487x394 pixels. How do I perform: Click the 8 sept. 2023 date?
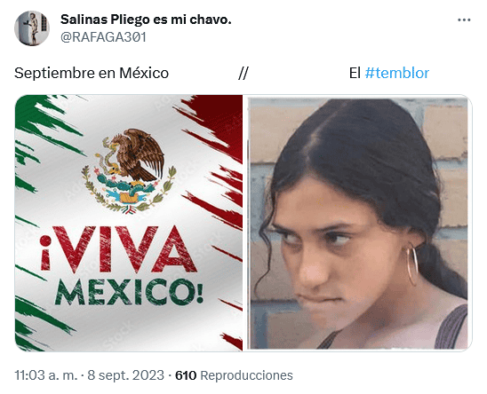pos(125,375)
